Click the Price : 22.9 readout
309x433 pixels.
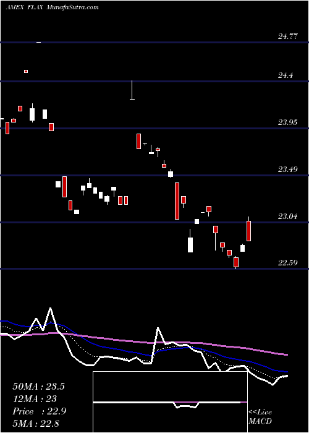pyautogui.click(x=39, y=411)
